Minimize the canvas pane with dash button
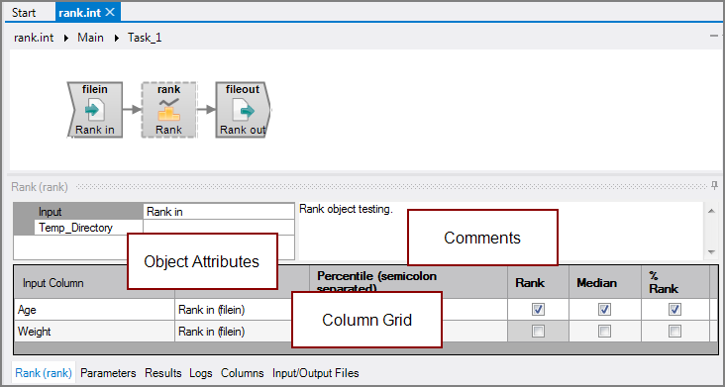The width and height of the screenshot is (725, 387). click(713, 36)
